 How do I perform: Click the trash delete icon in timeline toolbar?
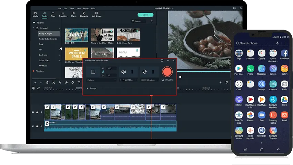point(47,83)
